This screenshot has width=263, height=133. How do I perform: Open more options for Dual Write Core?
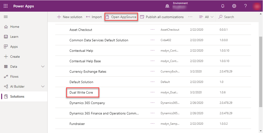click(x=153, y=92)
